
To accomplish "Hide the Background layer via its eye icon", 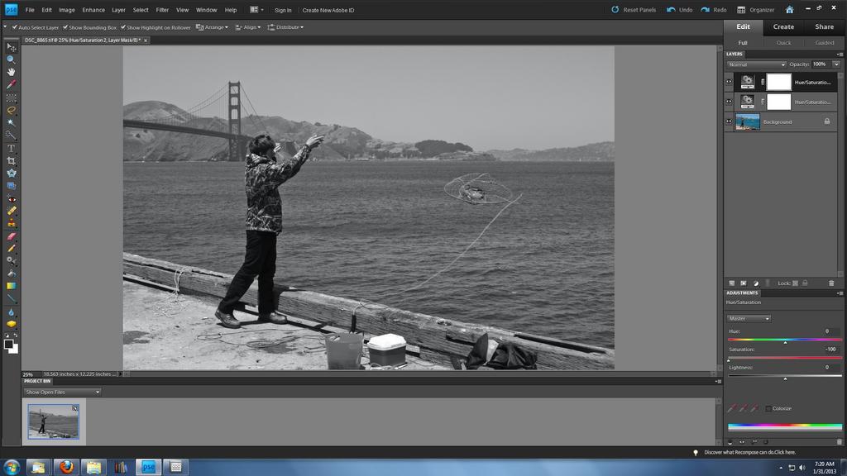I will (729, 121).
